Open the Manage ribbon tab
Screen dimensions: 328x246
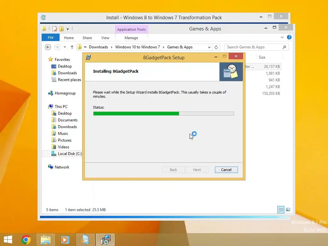[x=131, y=38]
